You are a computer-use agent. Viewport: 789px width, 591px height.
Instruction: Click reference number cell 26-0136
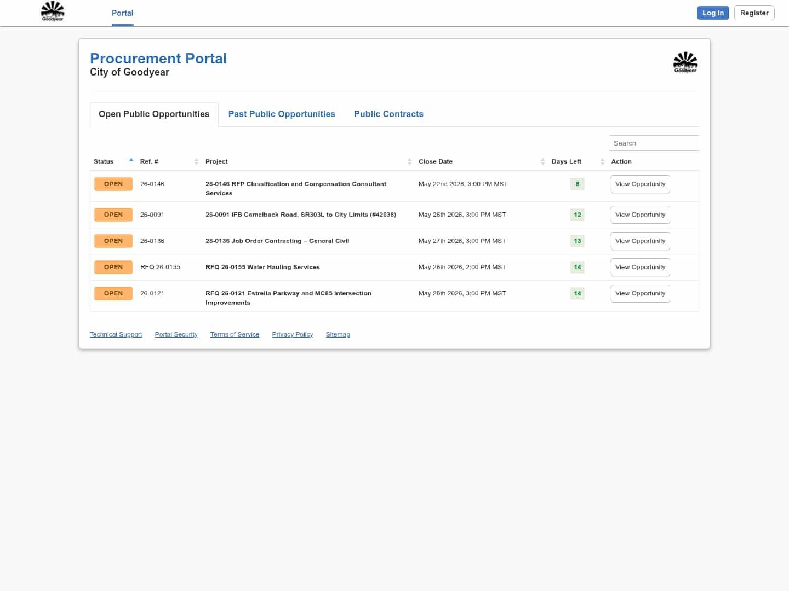point(152,241)
